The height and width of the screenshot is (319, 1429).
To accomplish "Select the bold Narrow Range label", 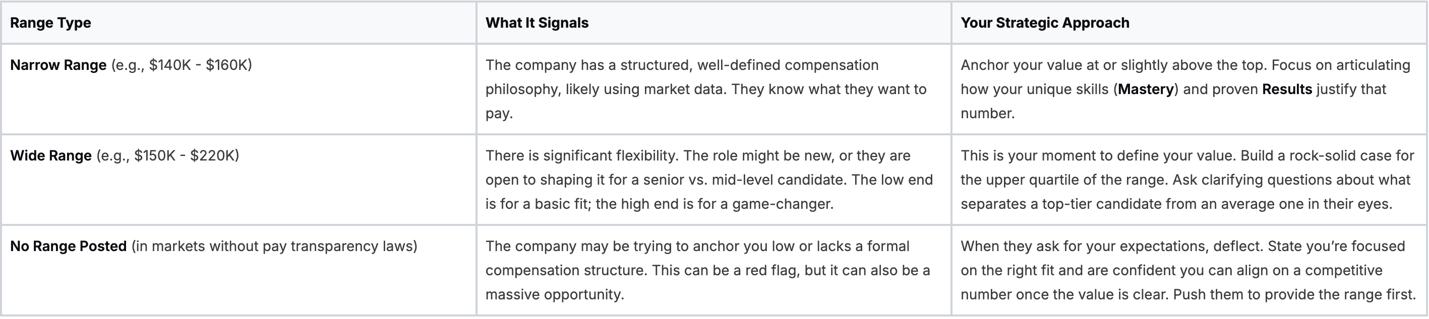I will [58, 65].
